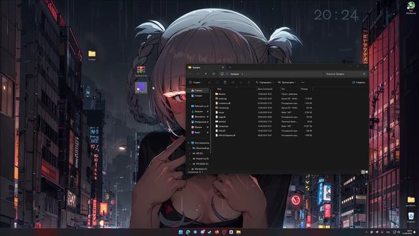Click the Rename icon in Explorer toolbar
The image size is (419, 236).
click(x=233, y=83)
